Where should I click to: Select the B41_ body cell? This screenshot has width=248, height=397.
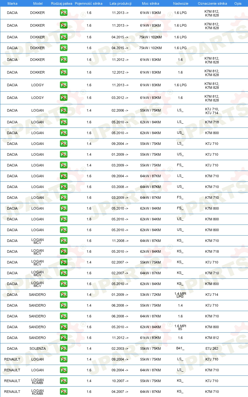click(180, 348)
